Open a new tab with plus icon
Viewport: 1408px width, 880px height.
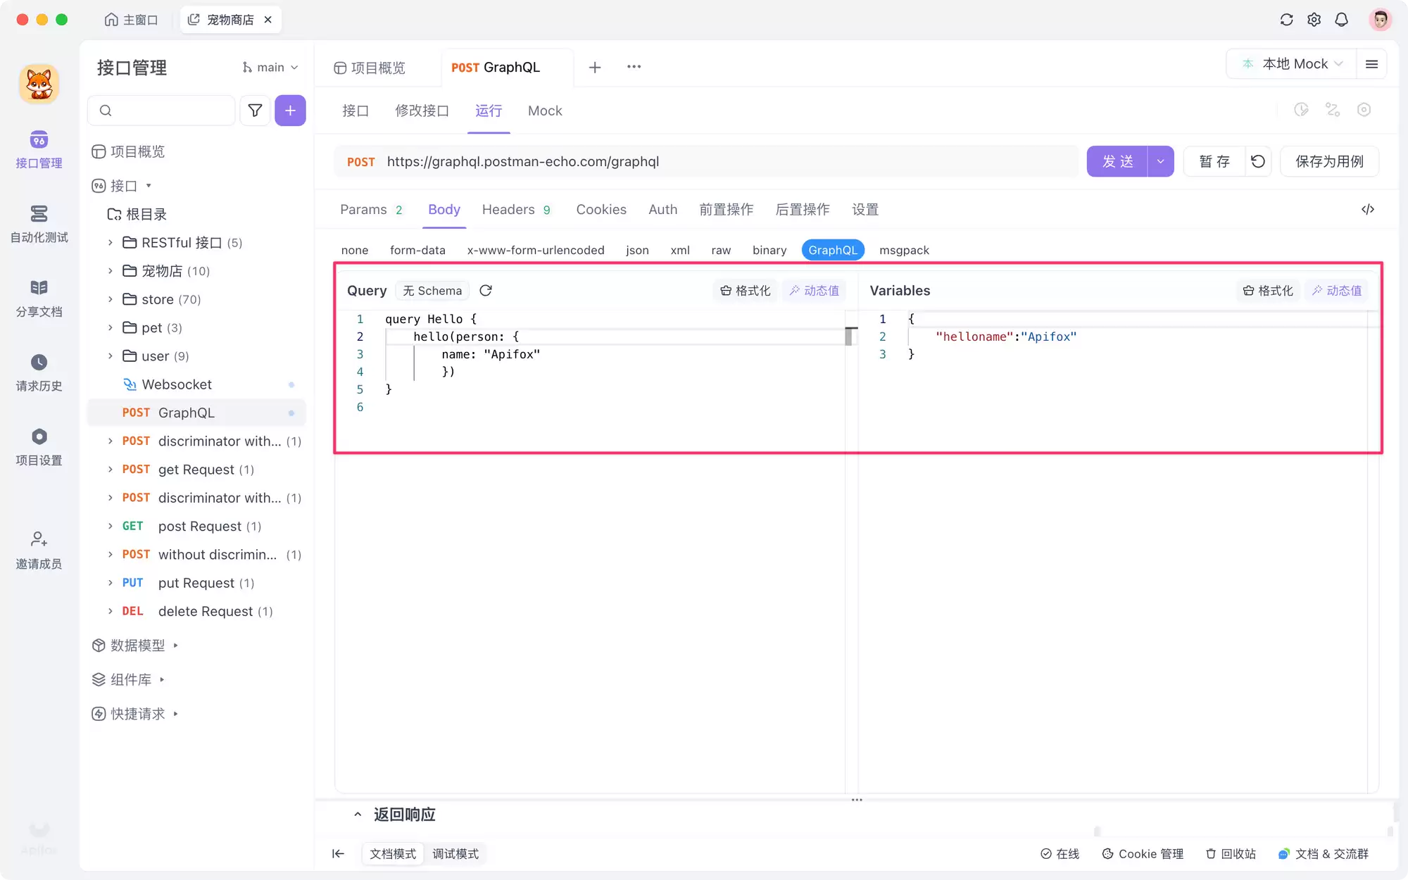595,67
